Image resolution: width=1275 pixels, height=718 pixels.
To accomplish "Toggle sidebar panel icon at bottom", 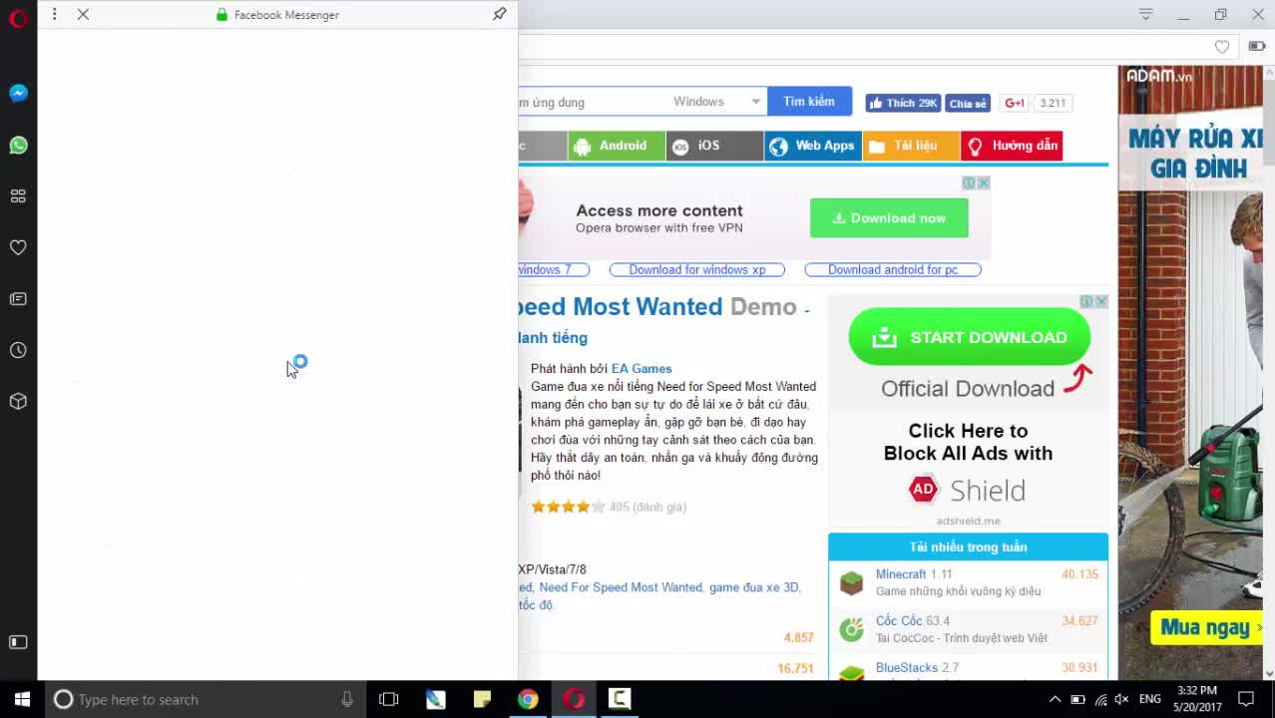I will tap(18, 642).
